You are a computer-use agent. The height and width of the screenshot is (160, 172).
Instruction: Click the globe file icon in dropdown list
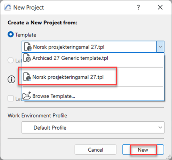coord(27,77)
